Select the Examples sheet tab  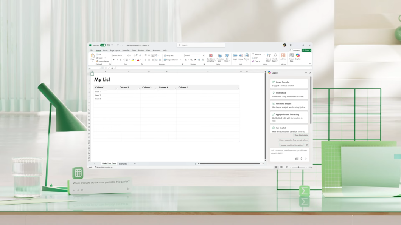(123, 164)
